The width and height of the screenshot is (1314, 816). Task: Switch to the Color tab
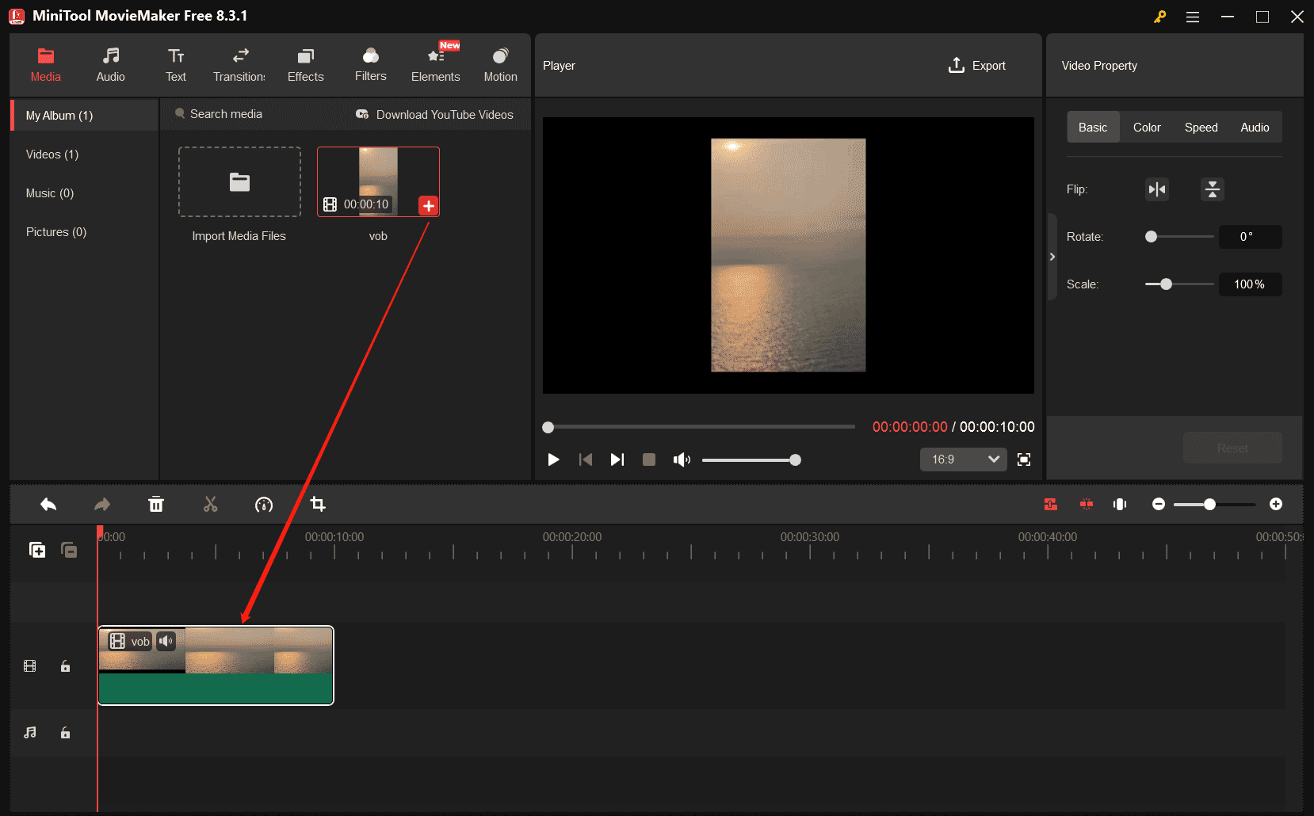click(x=1146, y=128)
